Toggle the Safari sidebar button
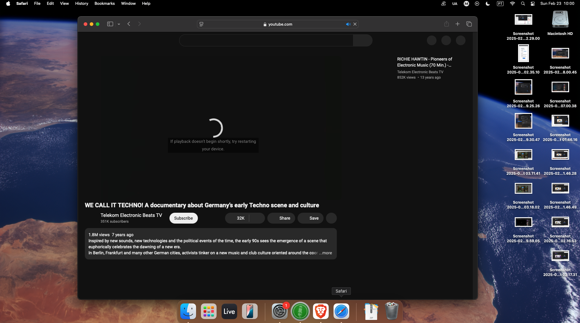 (x=110, y=24)
